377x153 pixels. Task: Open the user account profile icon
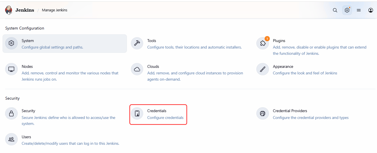pyautogui.click(x=371, y=10)
